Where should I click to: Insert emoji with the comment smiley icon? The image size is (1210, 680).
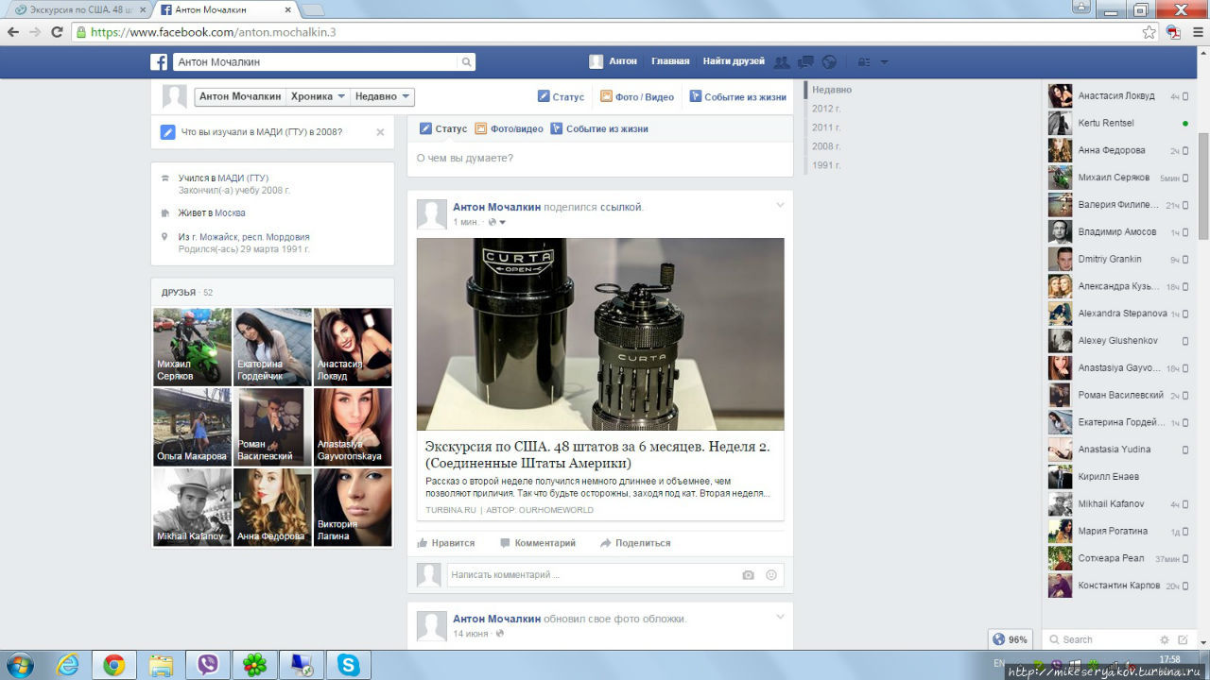pos(771,574)
